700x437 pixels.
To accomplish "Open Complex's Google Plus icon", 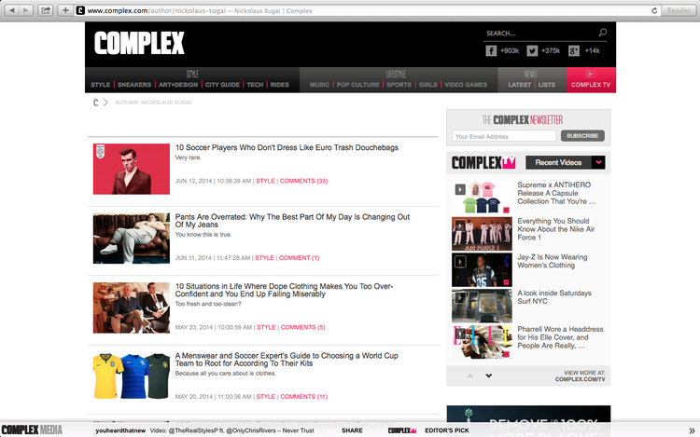I will pyautogui.click(x=574, y=51).
